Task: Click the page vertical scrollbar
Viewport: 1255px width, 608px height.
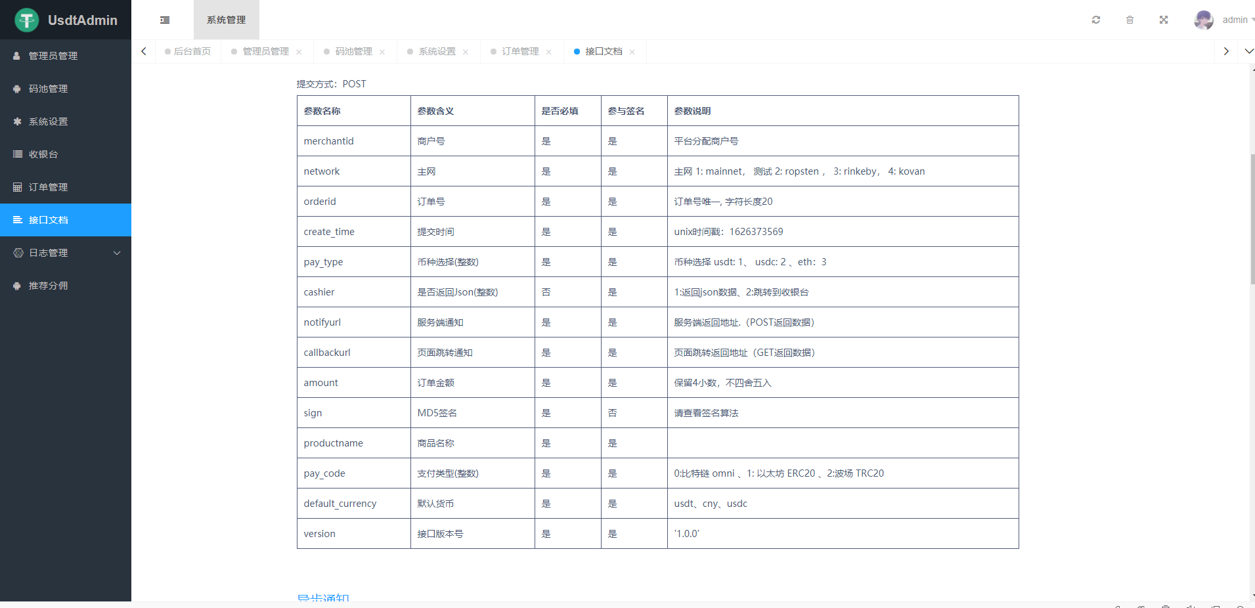Action: pos(1252,220)
